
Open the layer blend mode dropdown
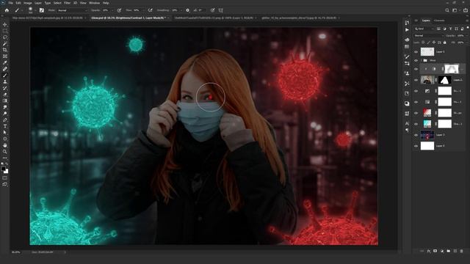point(428,36)
